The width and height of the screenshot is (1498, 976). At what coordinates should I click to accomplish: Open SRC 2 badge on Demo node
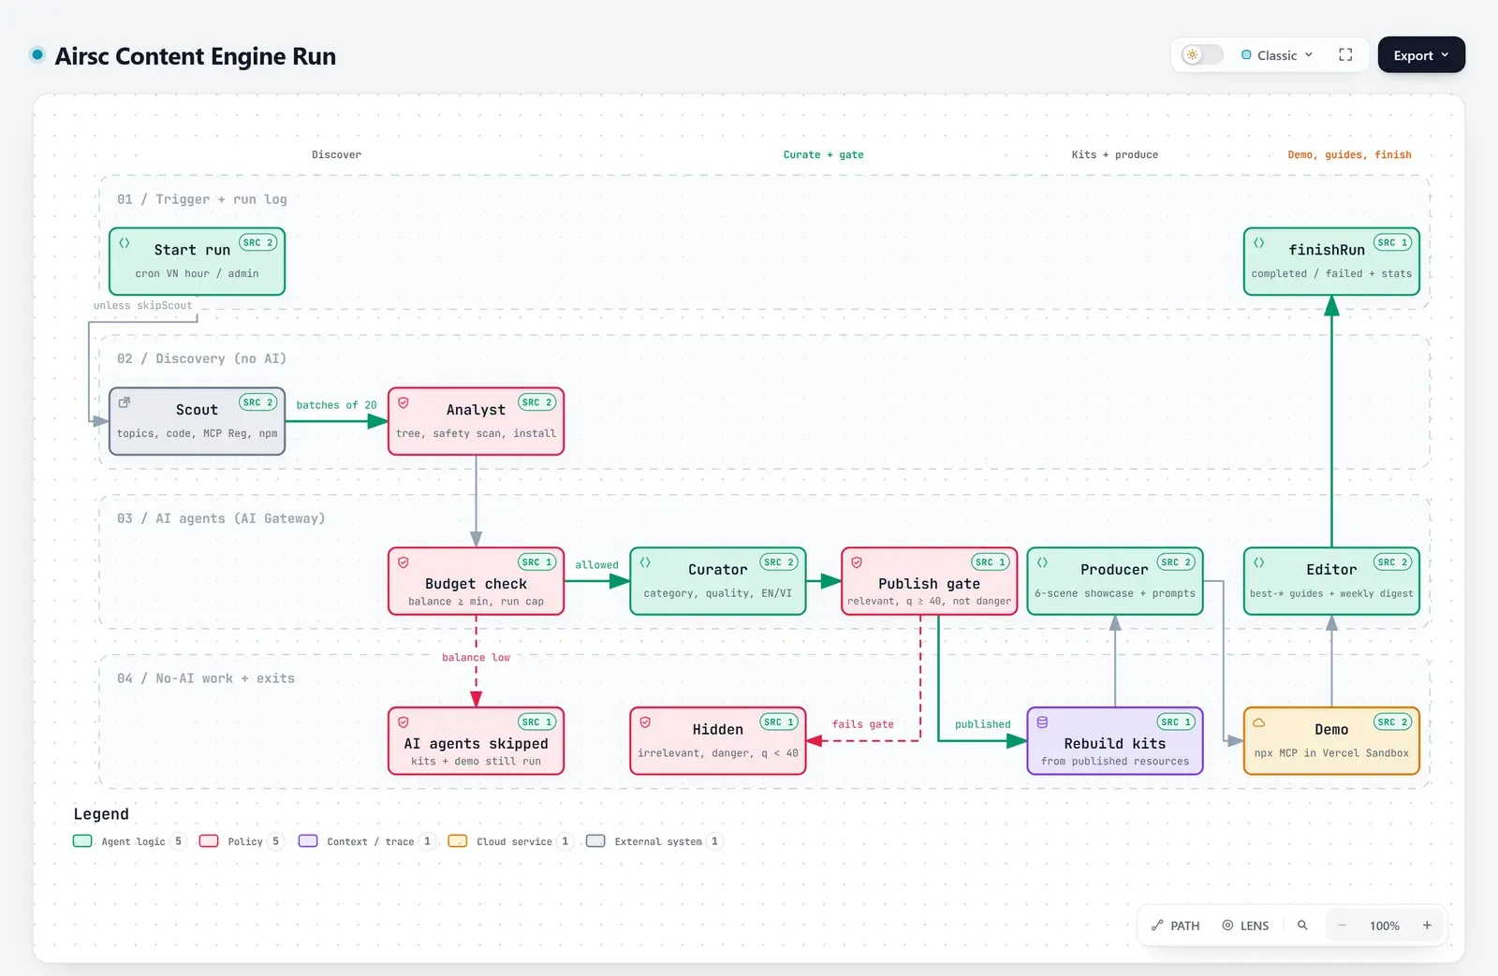[1392, 722]
